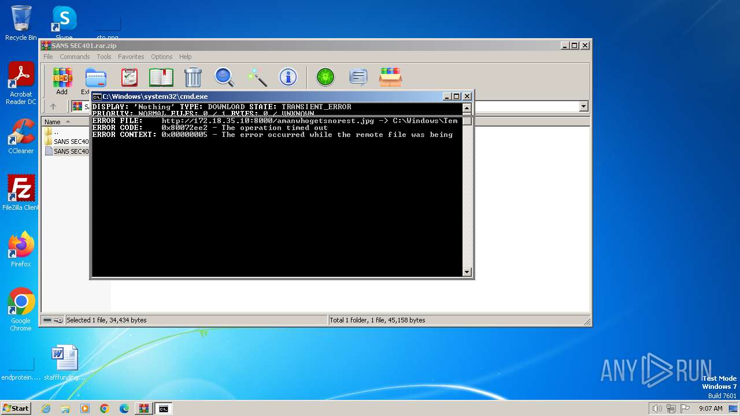Click the View book icon in toolbar
The width and height of the screenshot is (740, 416).
tap(161, 77)
